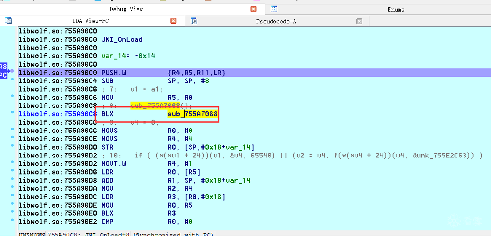Toggle breakpoint dot at LDR R0, [R5] line
The height and width of the screenshot is (236, 491).
click(x=12, y=170)
